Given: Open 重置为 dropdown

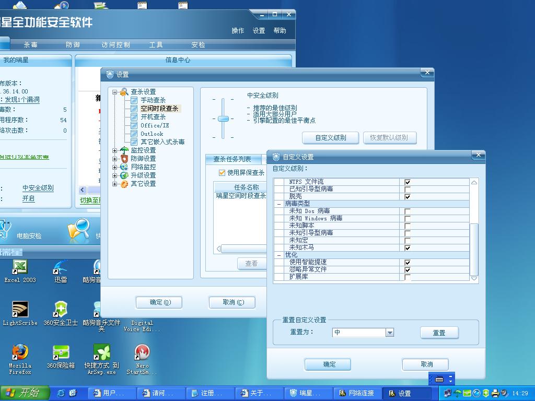Looking at the screenshot, I should click(390, 333).
